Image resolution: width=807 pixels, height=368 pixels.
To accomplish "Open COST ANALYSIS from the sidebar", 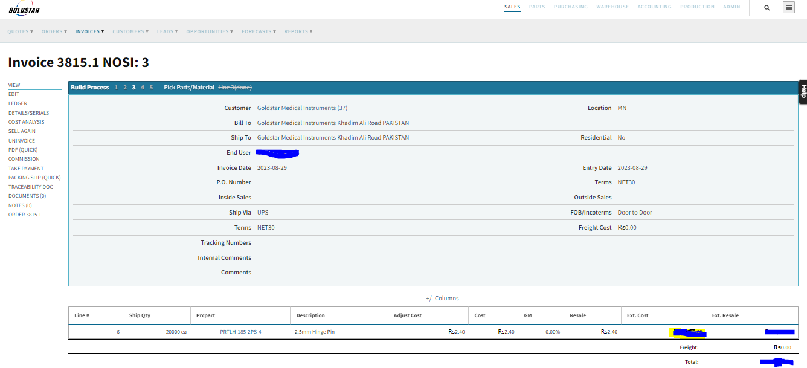I will click(x=27, y=122).
